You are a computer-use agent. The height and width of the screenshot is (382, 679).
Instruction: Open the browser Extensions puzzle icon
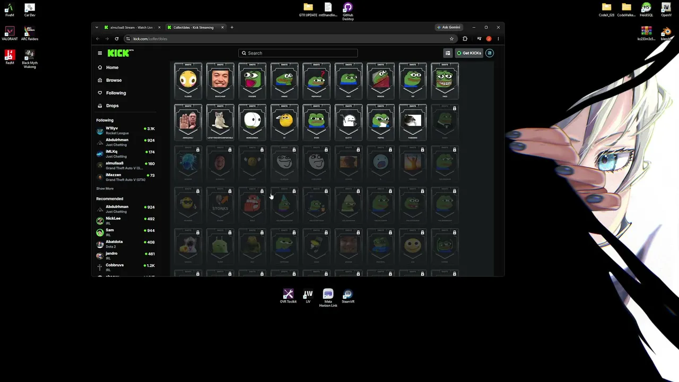465,39
